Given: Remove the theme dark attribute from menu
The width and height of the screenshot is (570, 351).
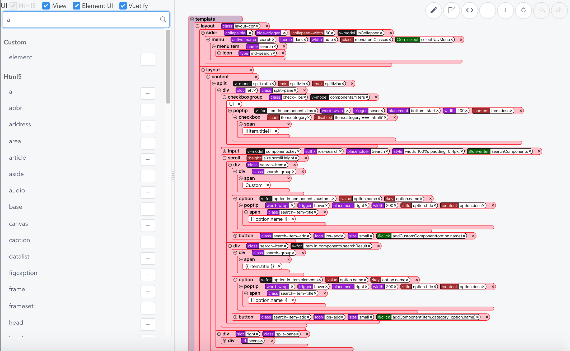Looking at the screenshot, I should click(305, 40).
